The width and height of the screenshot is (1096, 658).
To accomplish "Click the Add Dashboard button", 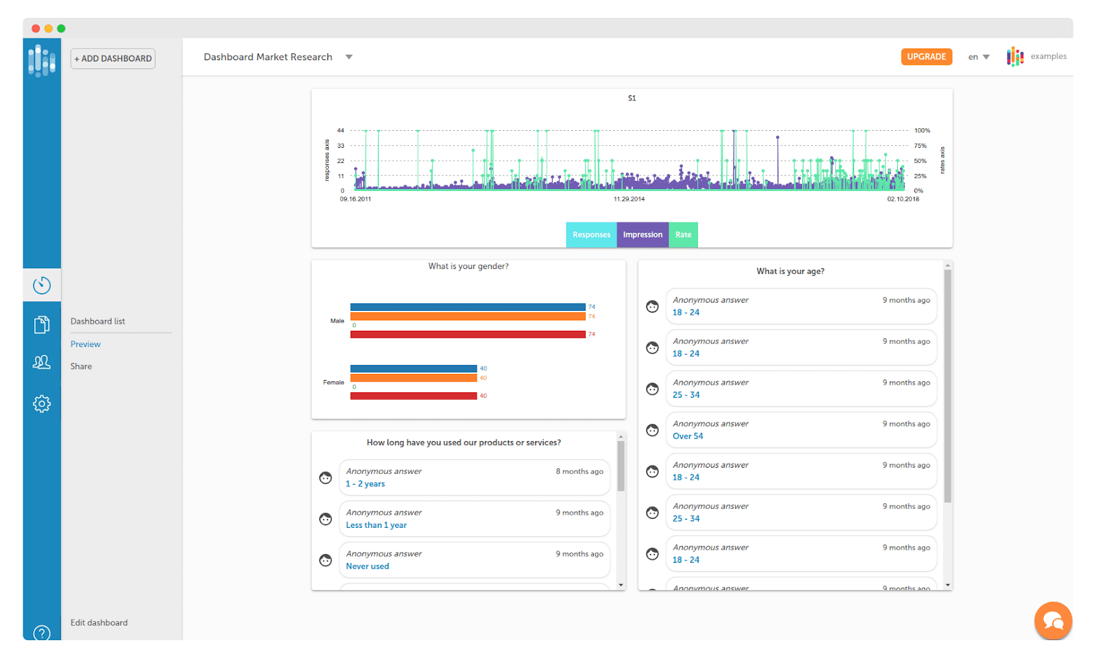I will coord(113,59).
